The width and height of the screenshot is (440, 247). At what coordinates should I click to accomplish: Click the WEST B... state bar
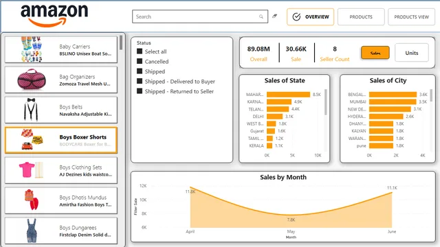tap(272, 123)
